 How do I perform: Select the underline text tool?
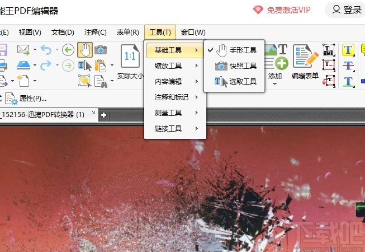[348, 81]
